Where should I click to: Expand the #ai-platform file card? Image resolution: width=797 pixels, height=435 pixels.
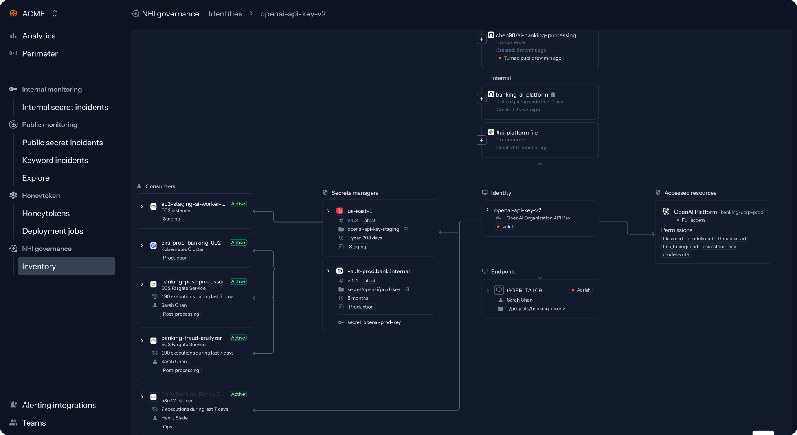(481, 140)
